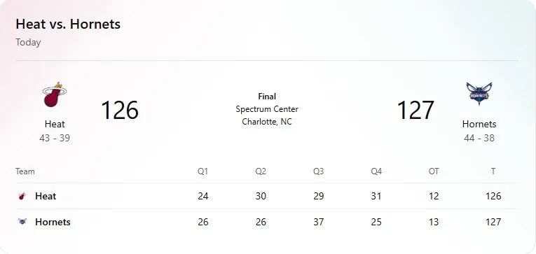The width and height of the screenshot is (536, 254).
Task: Click the Heat final score 126
Action: (x=120, y=110)
